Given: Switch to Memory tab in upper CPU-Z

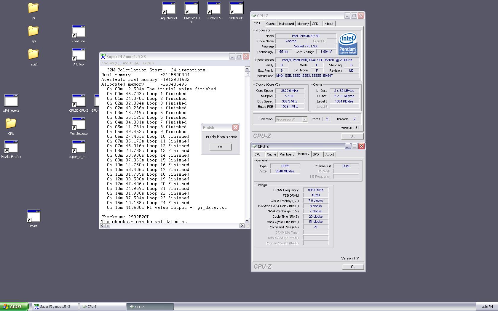Looking at the screenshot, I should pyautogui.click(x=303, y=24).
